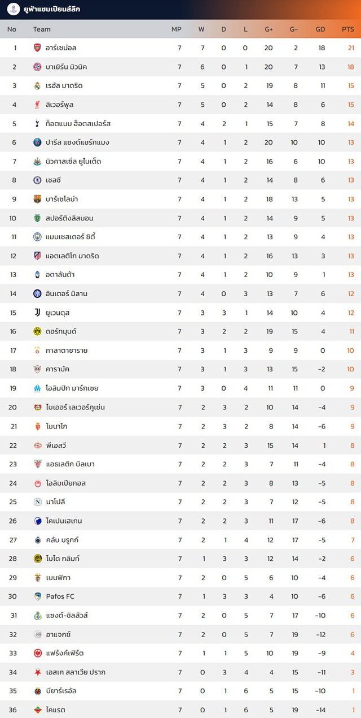
Task: Open the Pafos FC team link
Action: tap(60, 596)
